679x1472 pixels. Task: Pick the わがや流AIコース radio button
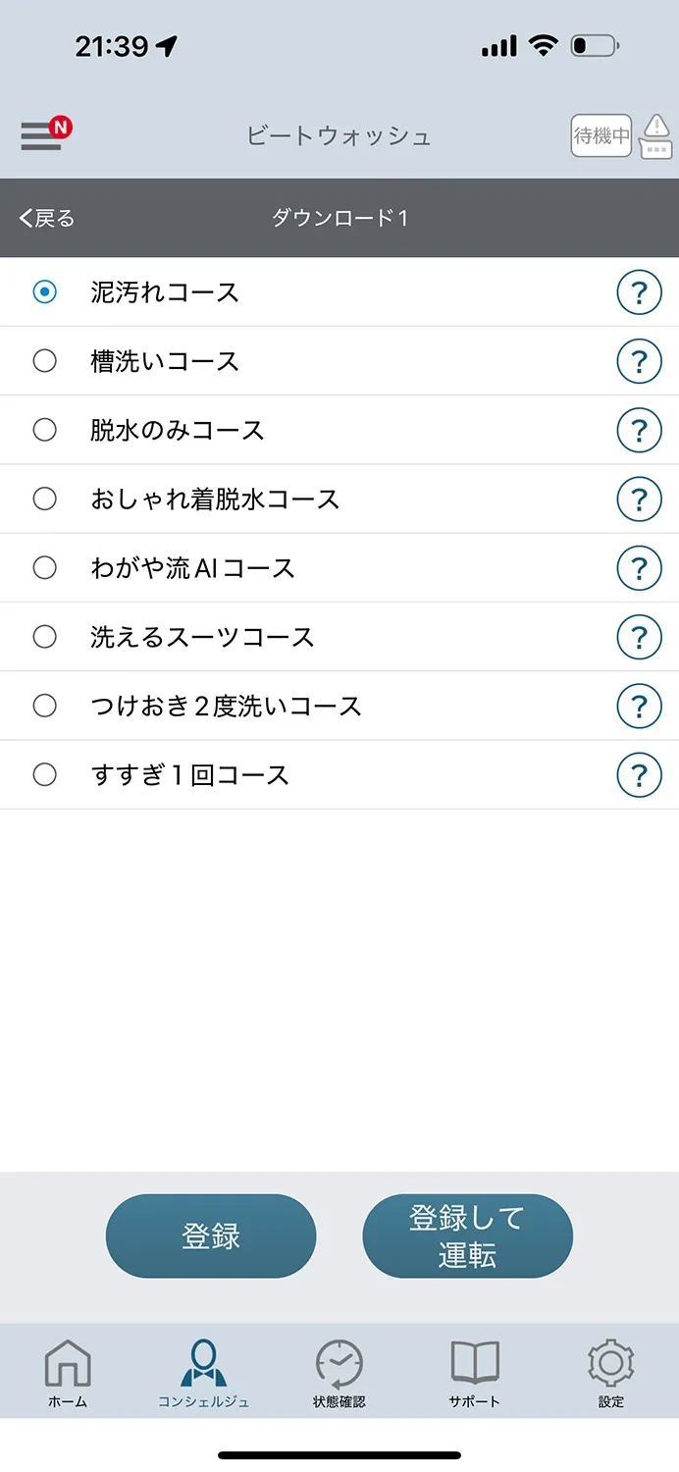[45, 568]
